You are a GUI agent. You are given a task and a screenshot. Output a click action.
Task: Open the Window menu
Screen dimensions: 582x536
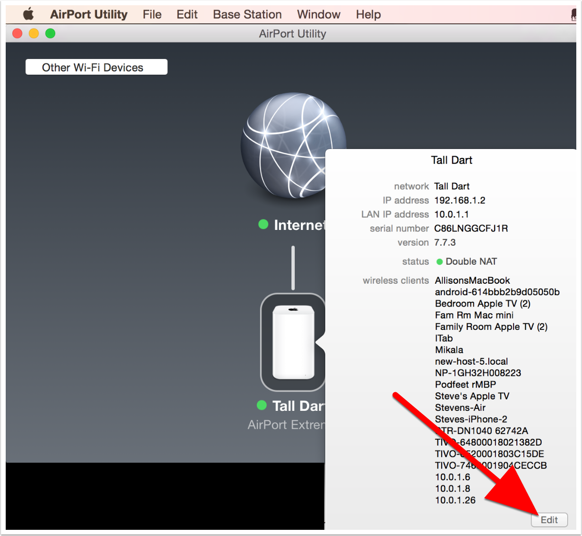pos(319,14)
